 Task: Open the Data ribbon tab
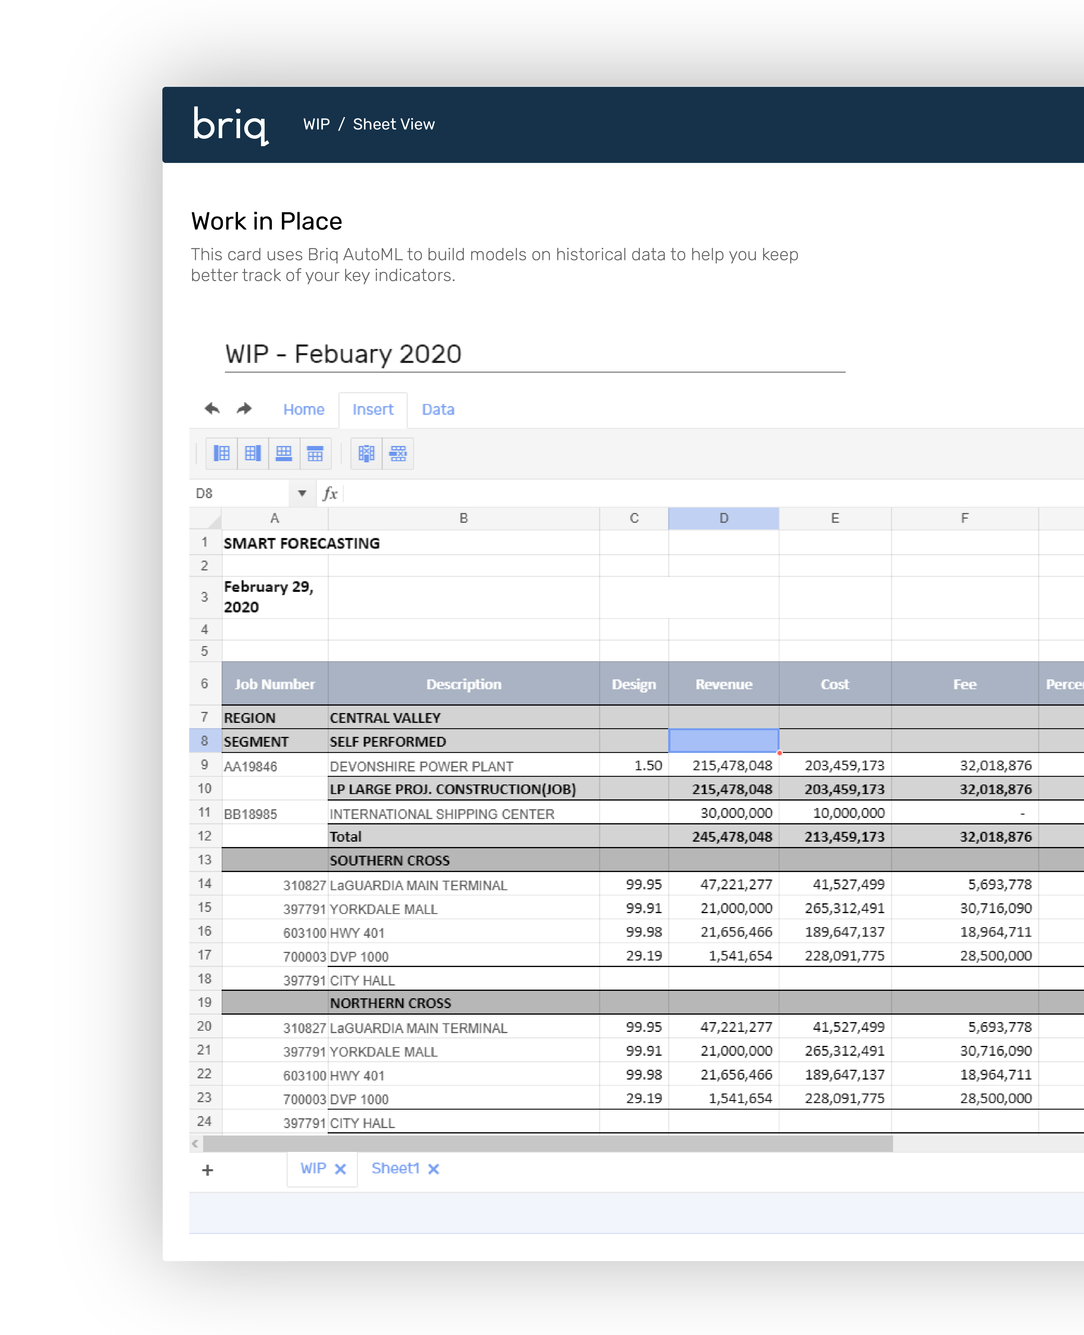[438, 409]
